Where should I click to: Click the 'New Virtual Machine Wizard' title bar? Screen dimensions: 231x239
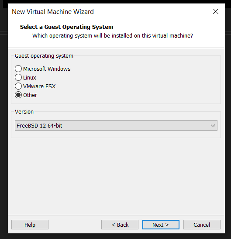click(53, 12)
